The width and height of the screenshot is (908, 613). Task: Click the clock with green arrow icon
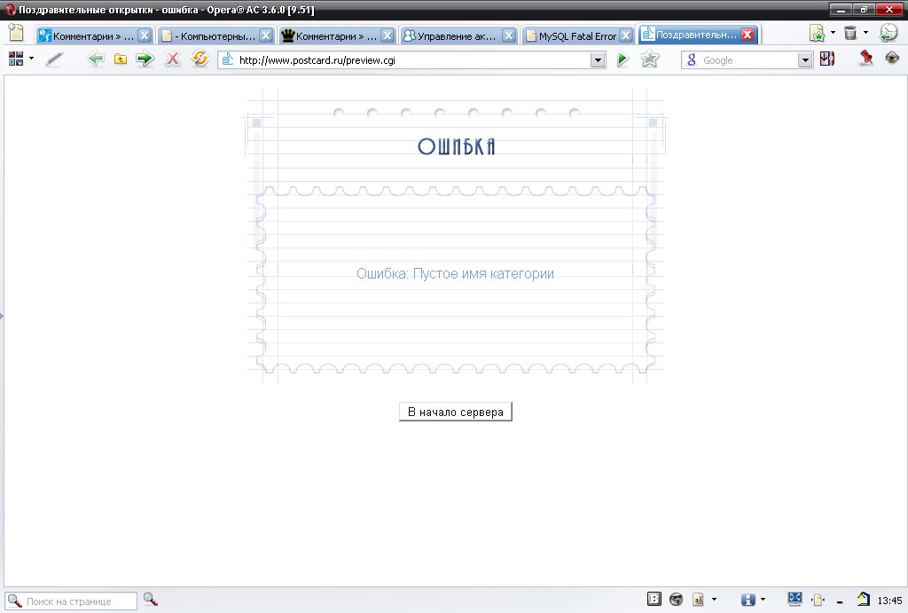888,33
